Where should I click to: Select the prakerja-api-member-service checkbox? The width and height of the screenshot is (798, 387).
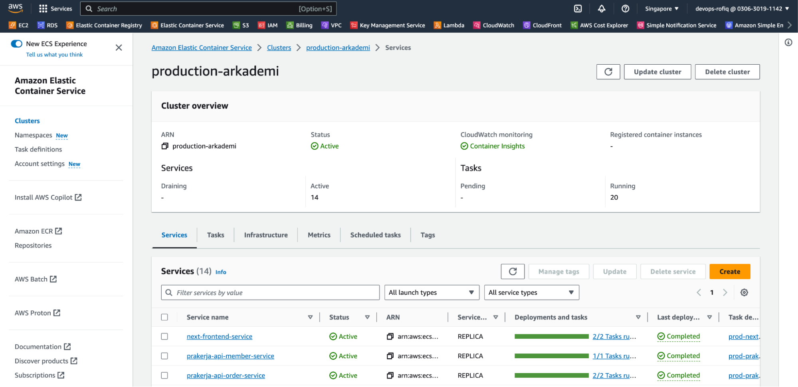164,356
